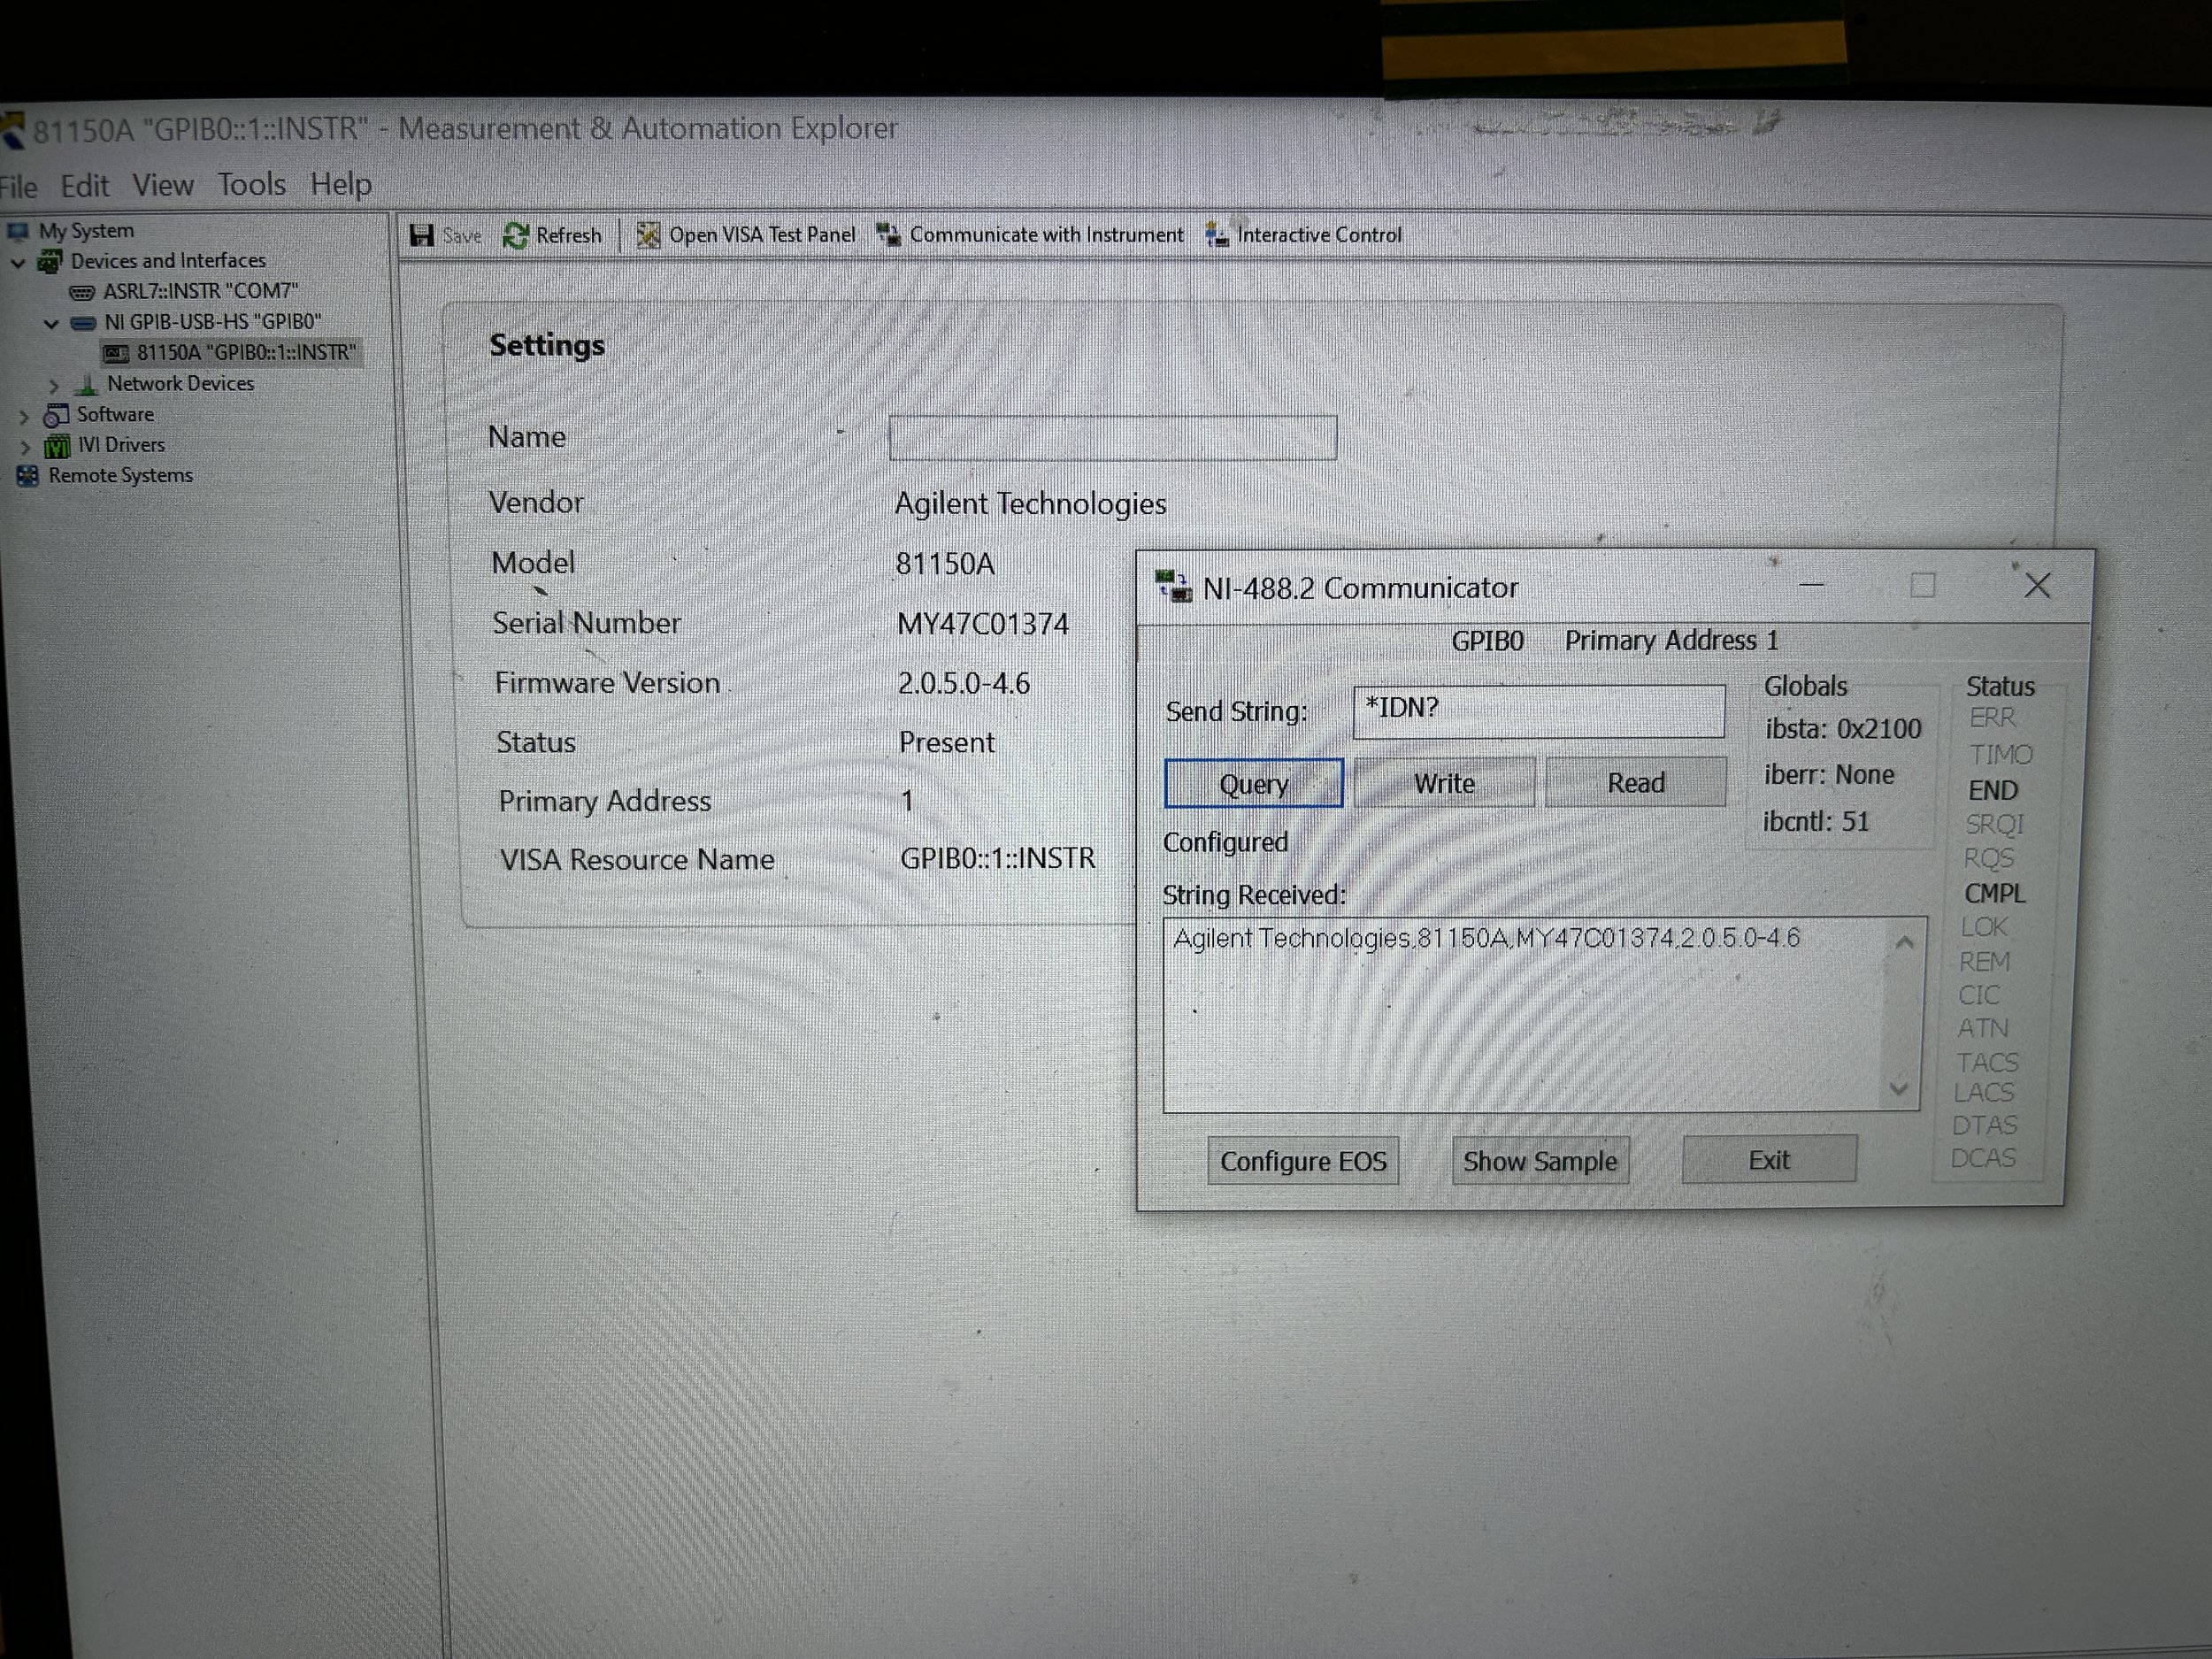The height and width of the screenshot is (1659, 2212).
Task: Click the Save toolbar icon
Action: click(422, 235)
